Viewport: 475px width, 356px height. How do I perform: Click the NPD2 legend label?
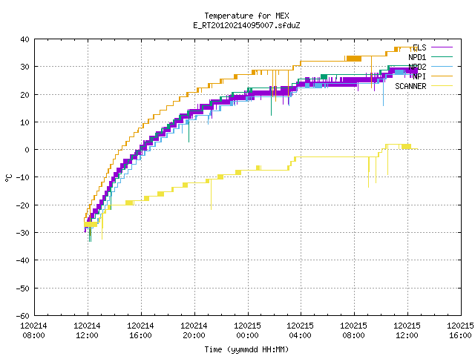tap(417, 67)
